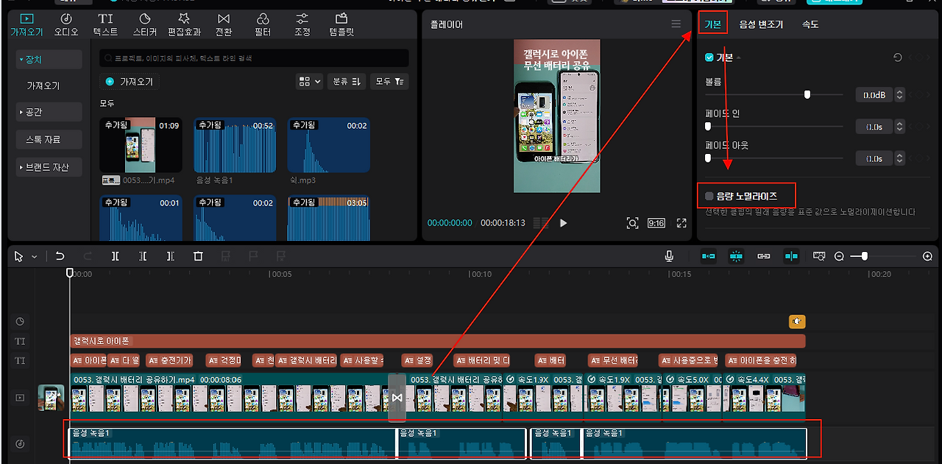Open the 오디오 media panel
This screenshot has height=464, width=942.
[x=66, y=24]
